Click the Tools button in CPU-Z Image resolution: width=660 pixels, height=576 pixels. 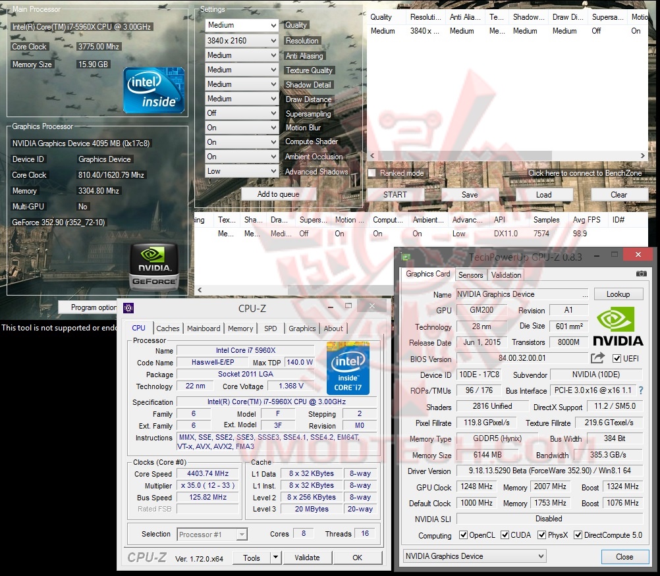click(252, 558)
